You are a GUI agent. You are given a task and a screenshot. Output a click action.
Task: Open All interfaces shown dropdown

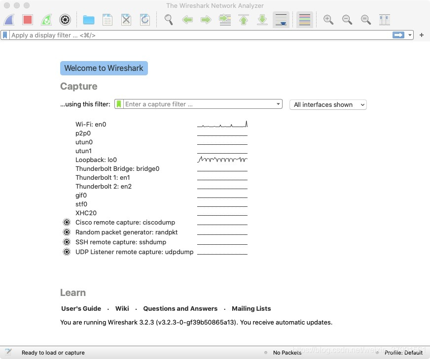click(328, 104)
